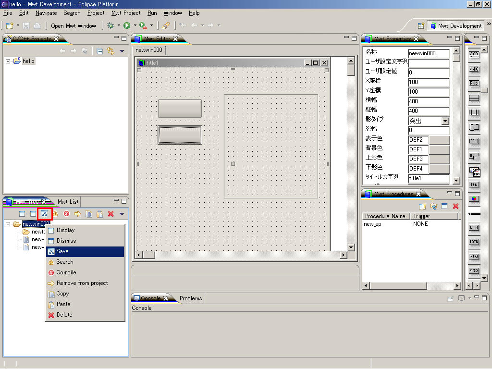Open the Navigate menu

(x=46, y=13)
